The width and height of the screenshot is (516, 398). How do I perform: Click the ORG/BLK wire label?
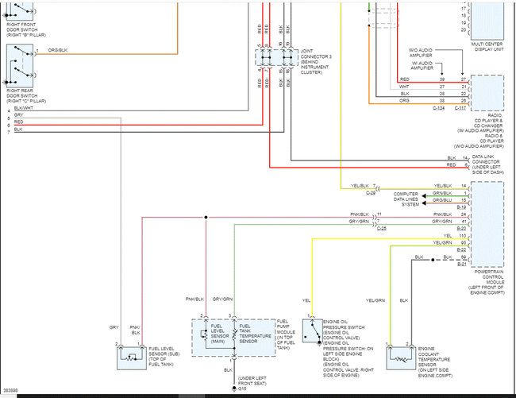pos(58,50)
